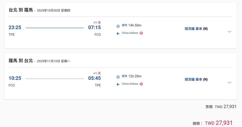Viewport: 242px width, 127px height.
Task: Expand the Taipei to Rome flight details
Action: coord(229,32)
